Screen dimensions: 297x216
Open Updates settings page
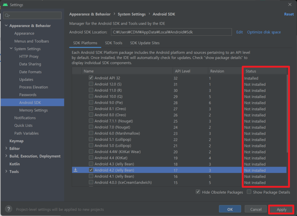(26, 80)
